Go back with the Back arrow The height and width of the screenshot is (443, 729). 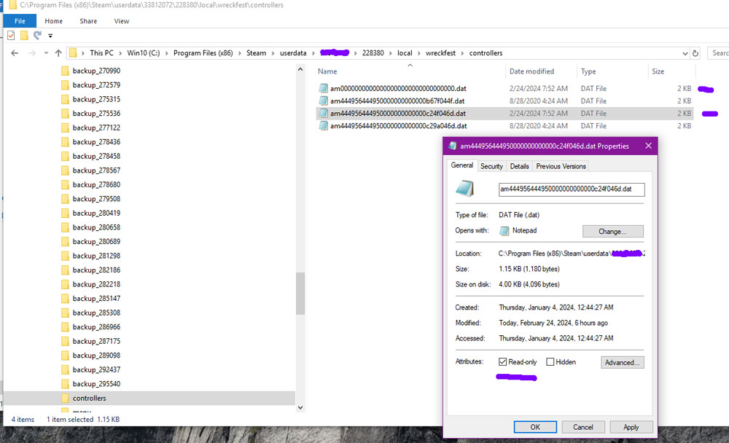click(x=15, y=53)
